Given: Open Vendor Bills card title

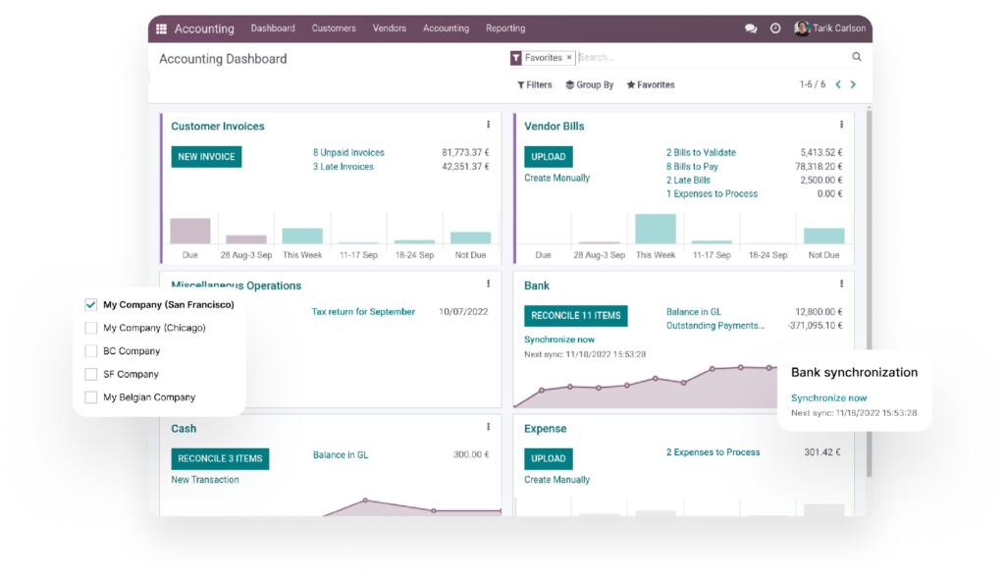Looking at the screenshot, I should pos(555,127).
